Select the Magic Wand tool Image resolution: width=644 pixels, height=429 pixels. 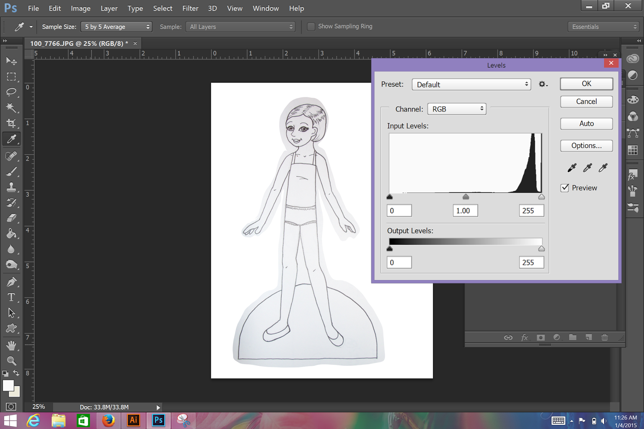coord(11,107)
